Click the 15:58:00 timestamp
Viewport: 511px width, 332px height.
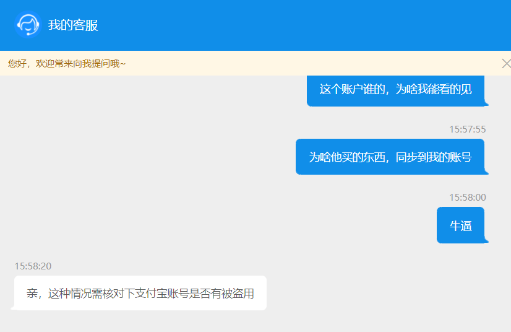[467, 197]
